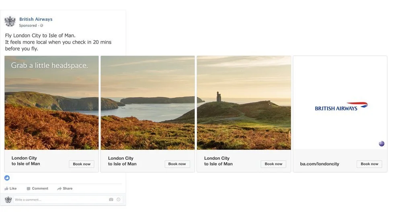Open the 'Grab a little headspace' carousel image
The height and width of the screenshot is (214, 402).
pyautogui.click(x=51, y=103)
